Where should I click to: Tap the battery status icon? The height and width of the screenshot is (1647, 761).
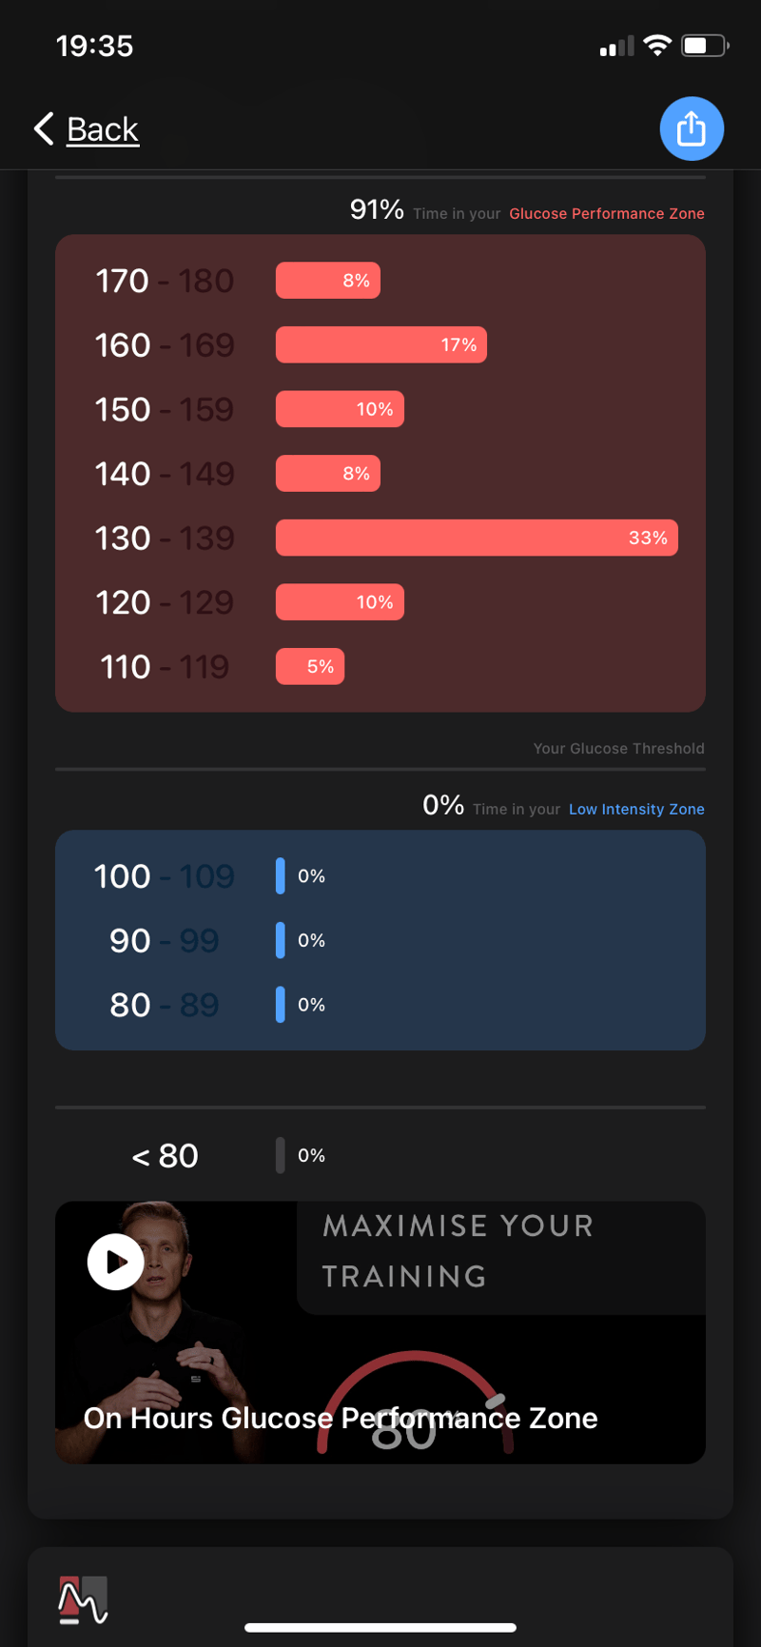(705, 45)
